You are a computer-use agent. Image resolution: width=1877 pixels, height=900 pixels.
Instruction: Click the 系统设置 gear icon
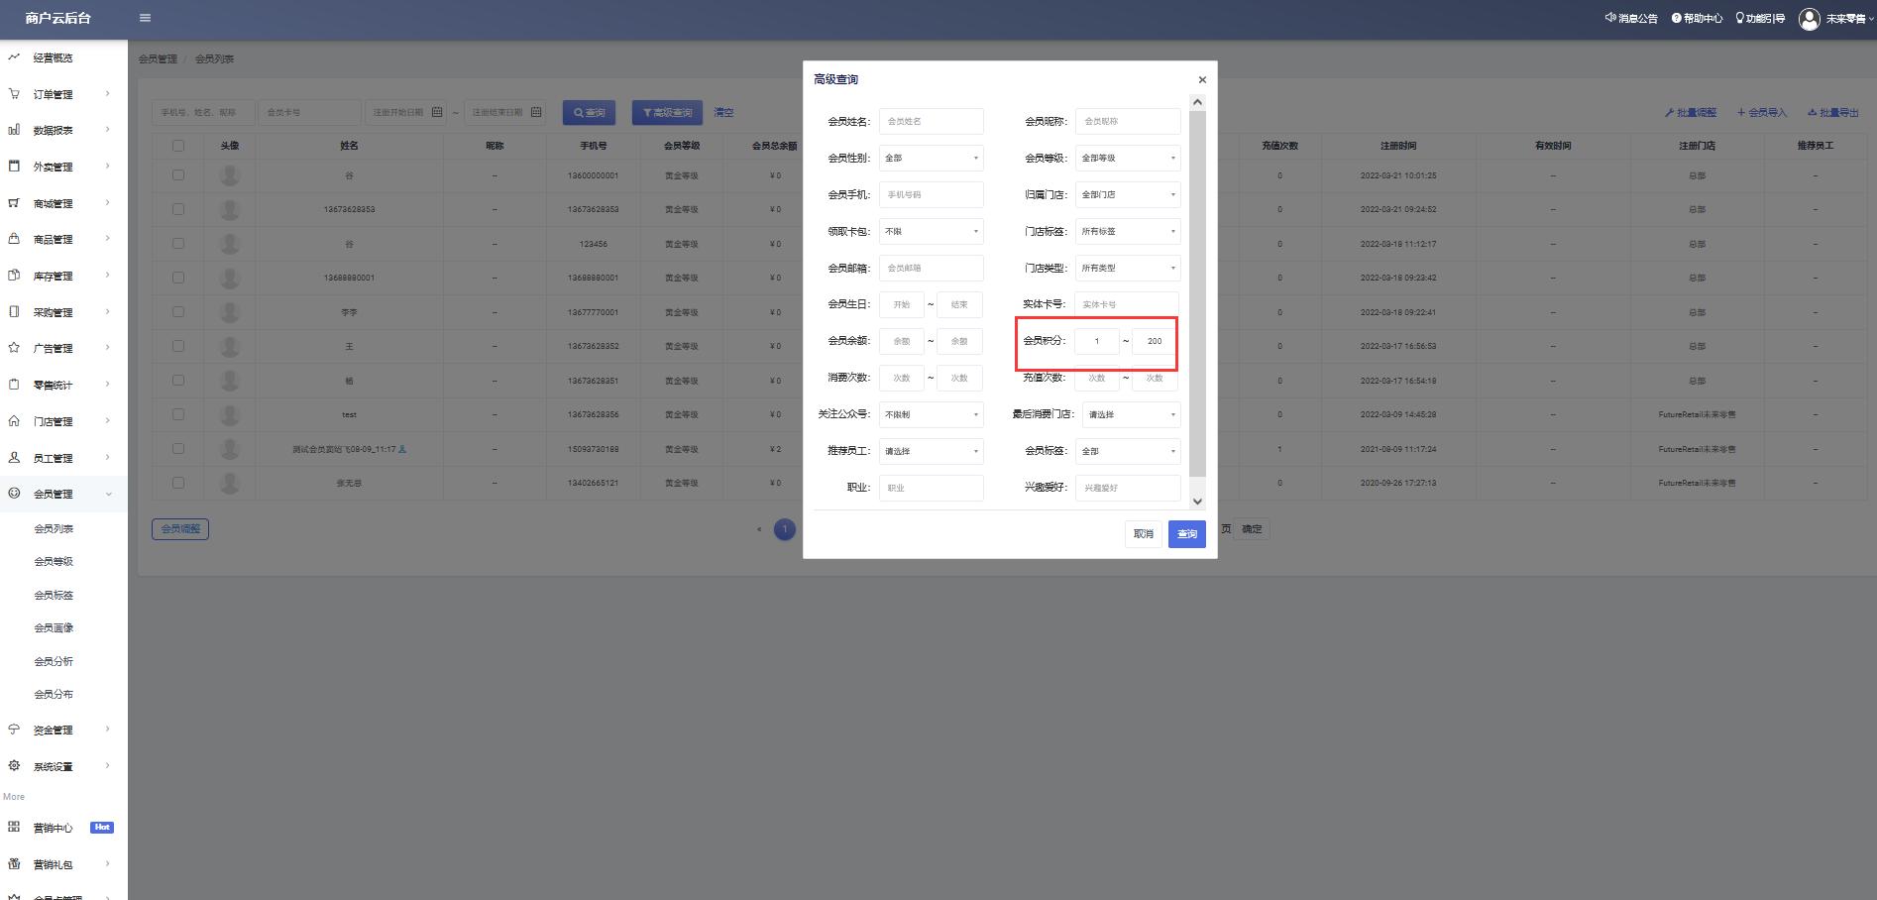(14, 766)
